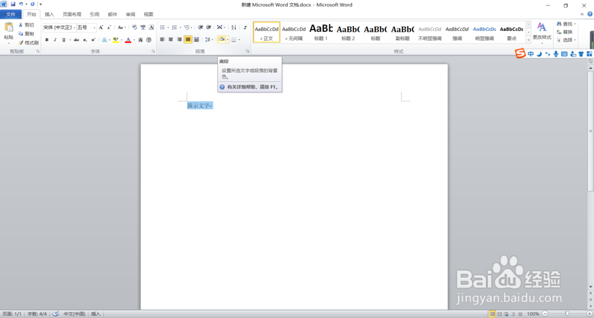Click the increase indent icon
The height and width of the screenshot is (318, 594).
click(x=208, y=27)
